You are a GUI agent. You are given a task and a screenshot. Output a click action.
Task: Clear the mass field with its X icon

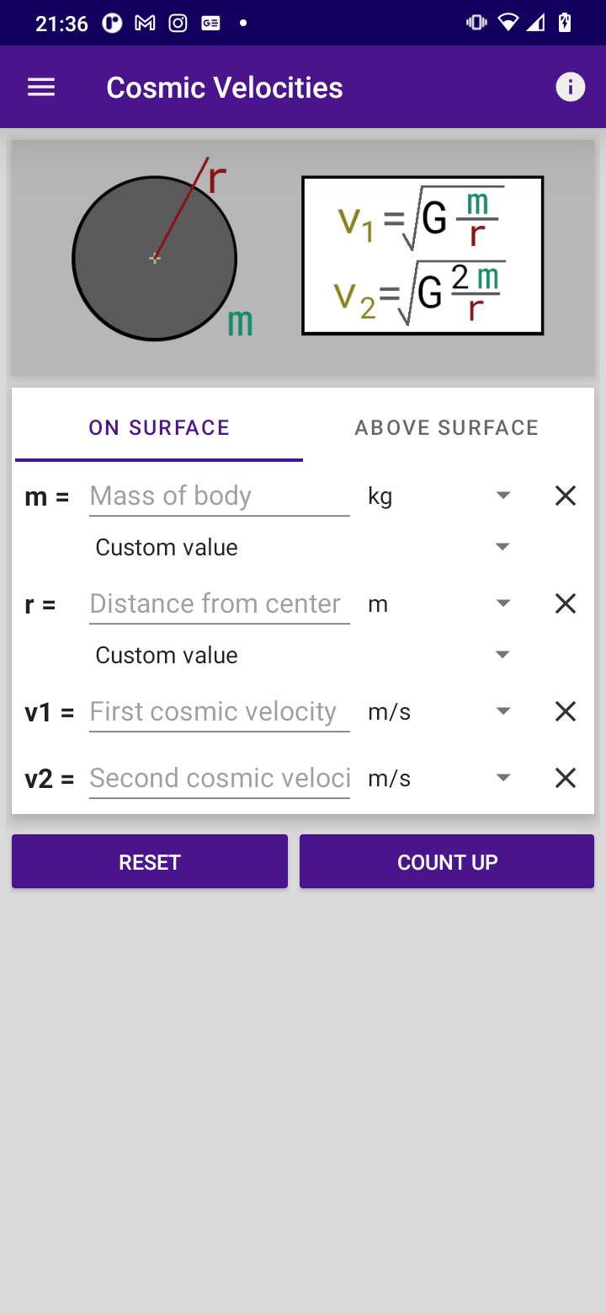(x=566, y=496)
